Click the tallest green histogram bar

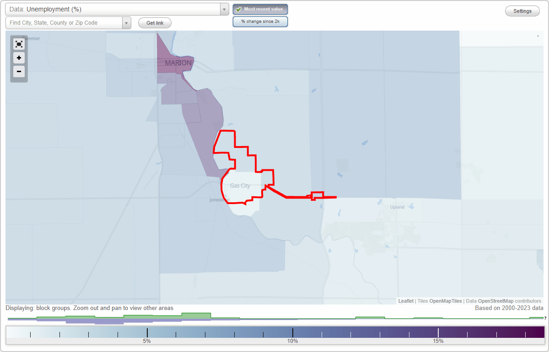(196, 315)
